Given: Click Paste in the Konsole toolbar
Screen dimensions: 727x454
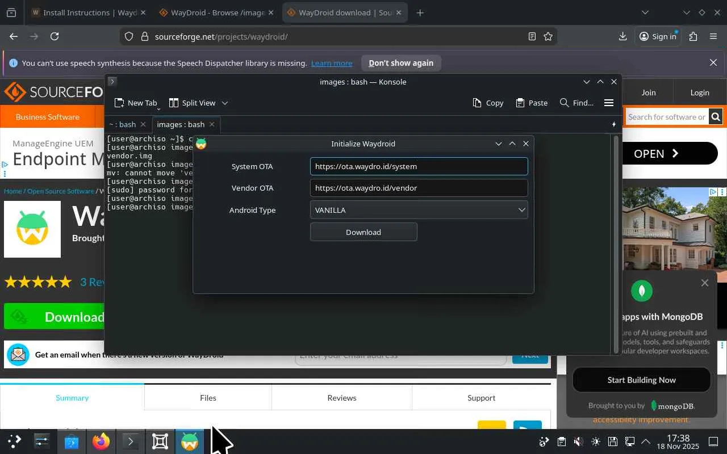Looking at the screenshot, I should coord(532,103).
